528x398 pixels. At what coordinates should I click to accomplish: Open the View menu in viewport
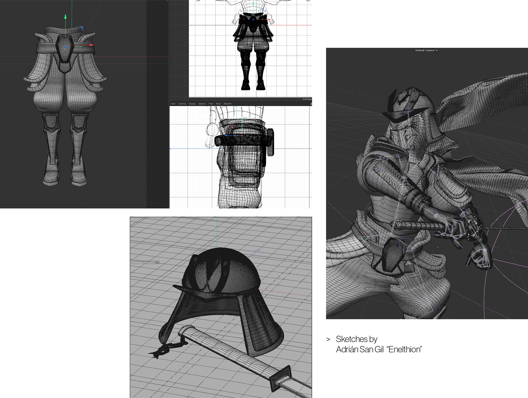pyautogui.click(x=173, y=104)
